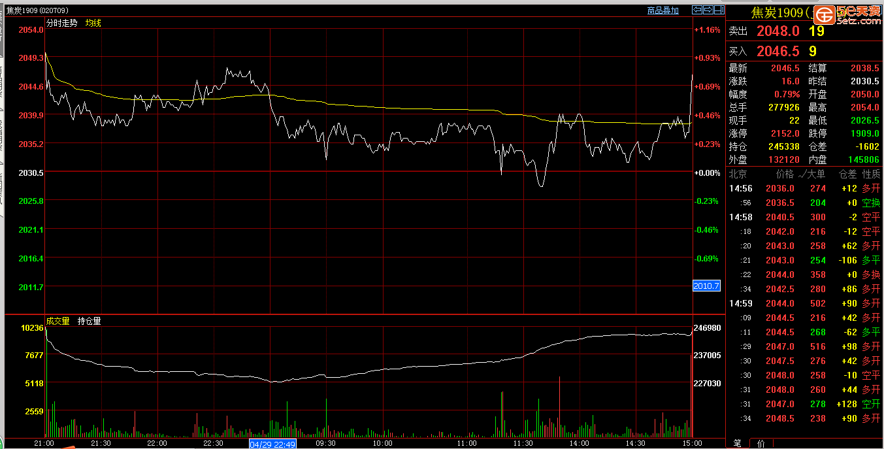Click the 21:00 time axis label
Screen dimensions: 884x449
click(x=44, y=443)
